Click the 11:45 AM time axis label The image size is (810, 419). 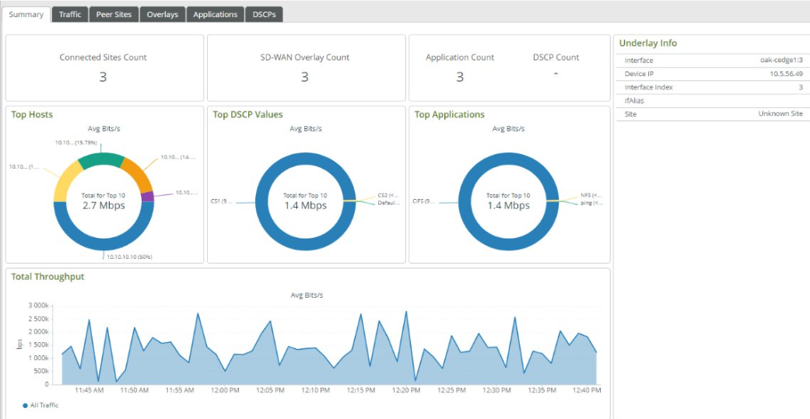click(x=89, y=390)
